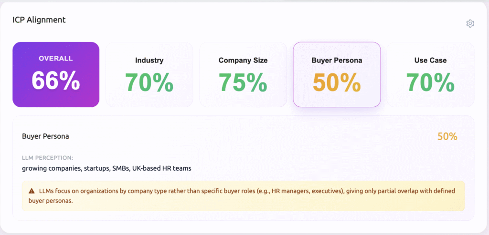This screenshot has height=235, width=489.
Task: Select the Industry label tab
Action: (149, 61)
